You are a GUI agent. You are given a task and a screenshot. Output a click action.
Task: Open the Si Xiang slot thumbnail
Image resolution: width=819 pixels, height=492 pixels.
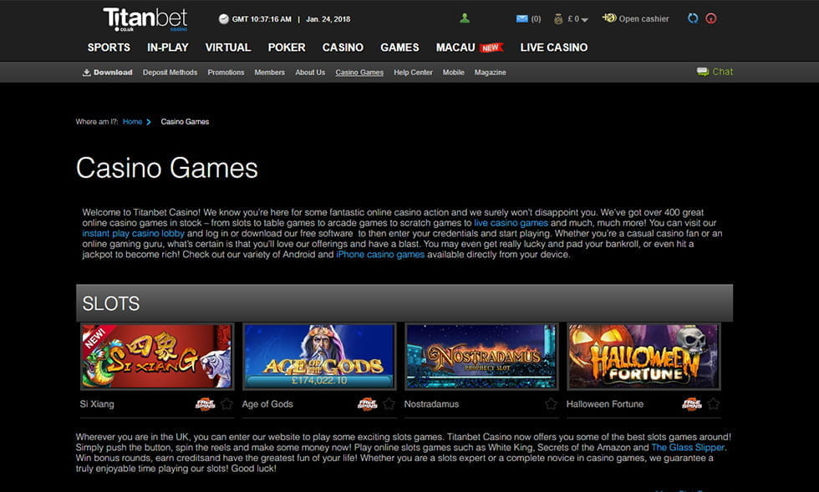pyautogui.click(x=157, y=356)
